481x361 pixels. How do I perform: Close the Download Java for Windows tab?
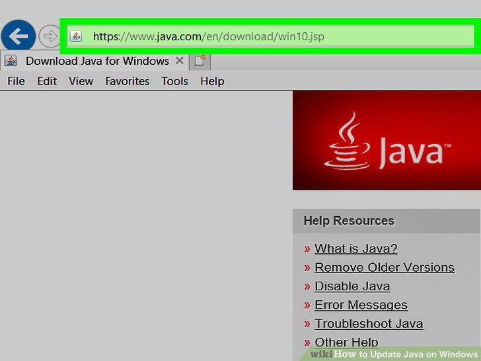[180, 61]
